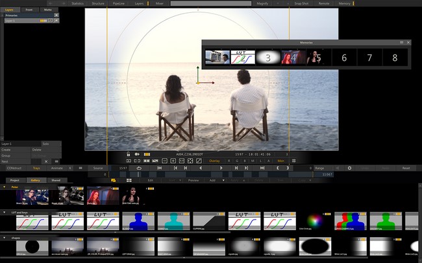Click the zoom in plus icon

tap(173, 161)
